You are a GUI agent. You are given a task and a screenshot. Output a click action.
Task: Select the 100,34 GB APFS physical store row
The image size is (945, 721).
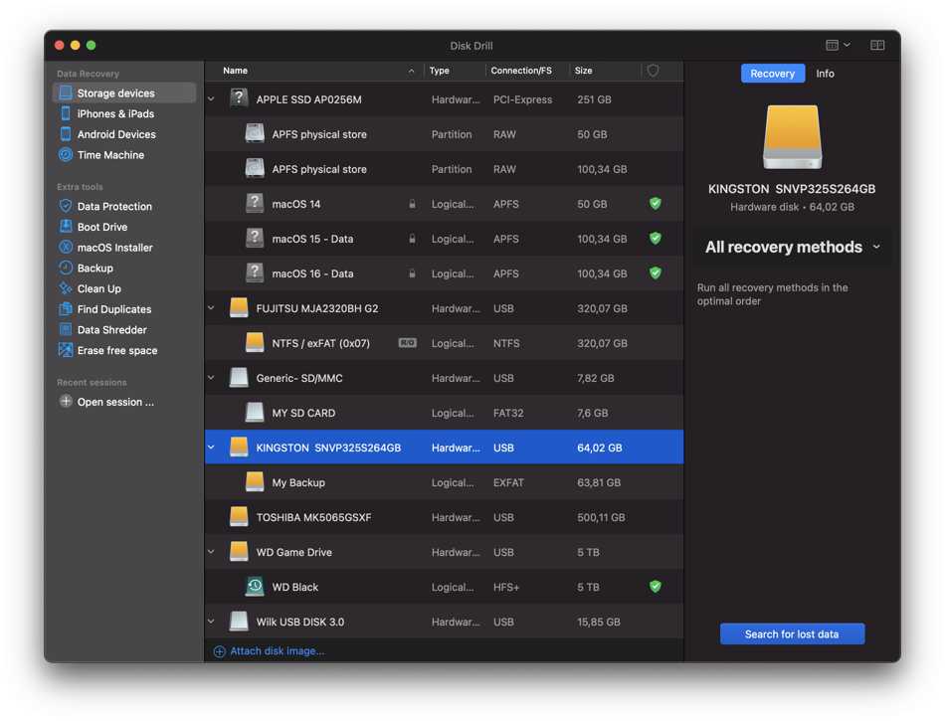tap(445, 169)
